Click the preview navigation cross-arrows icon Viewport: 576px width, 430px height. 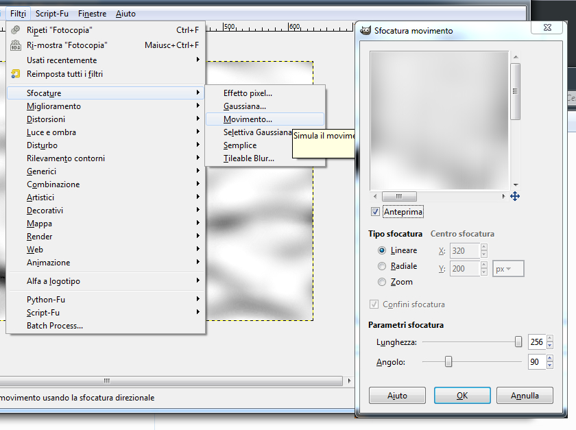tap(515, 196)
